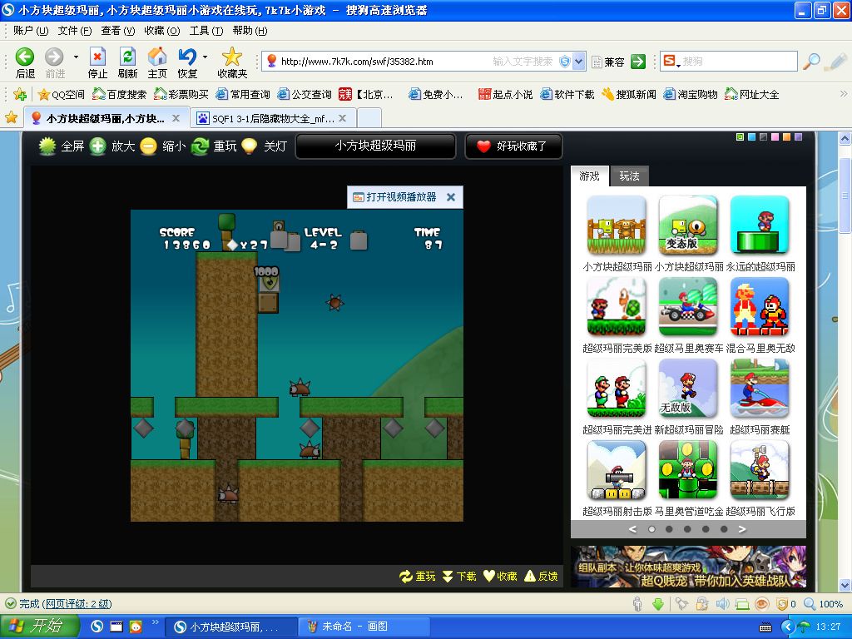
Task: Expand the bookmarks bar overflow chevron
Action: [x=844, y=94]
